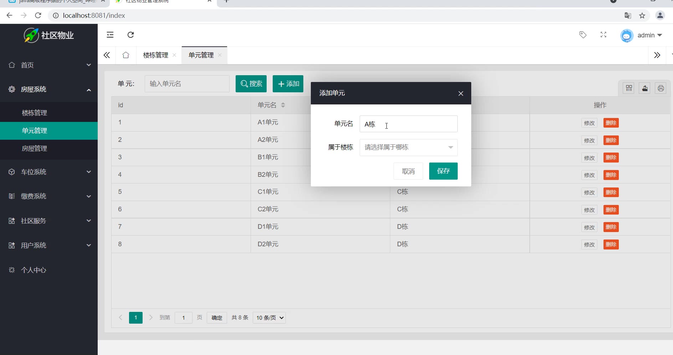Screen dimensions: 673x355
Task: Open the 属于楼栋 dropdown
Action: (408, 147)
